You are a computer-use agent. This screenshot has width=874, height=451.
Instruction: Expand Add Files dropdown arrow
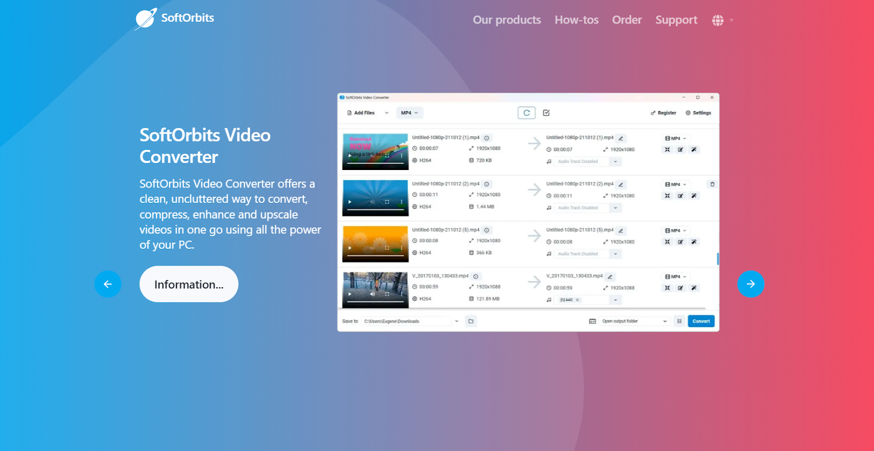point(387,113)
